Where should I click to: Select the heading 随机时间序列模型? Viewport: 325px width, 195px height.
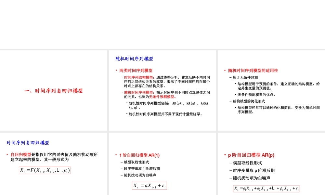[x=134, y=59]
